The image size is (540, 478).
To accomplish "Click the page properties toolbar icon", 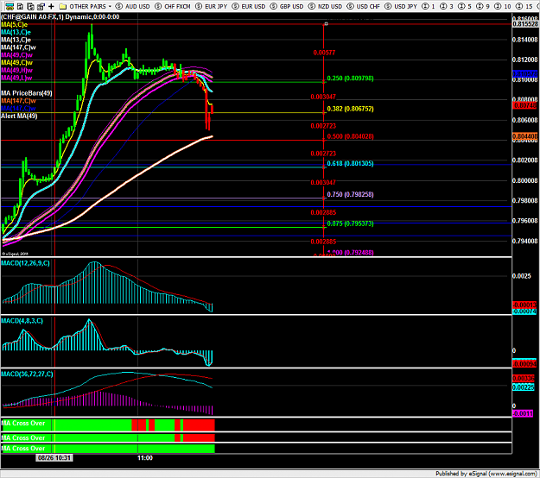I will (41, 6).
